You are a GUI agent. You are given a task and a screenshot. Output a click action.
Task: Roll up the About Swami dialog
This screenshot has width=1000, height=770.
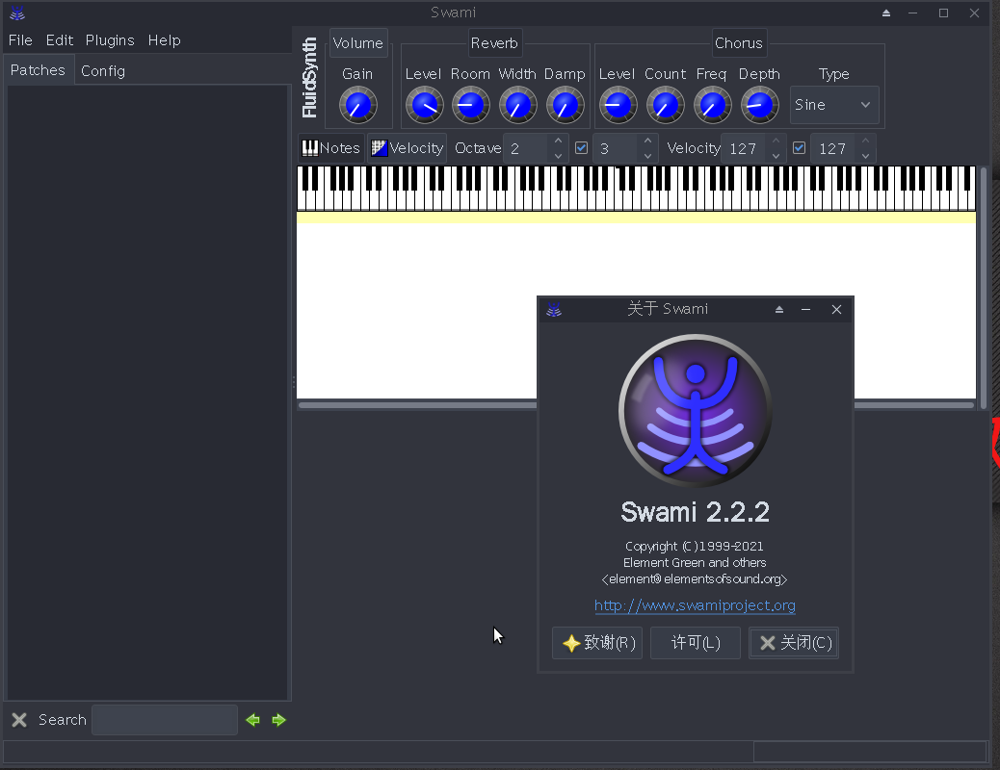[x=779, y=310]
